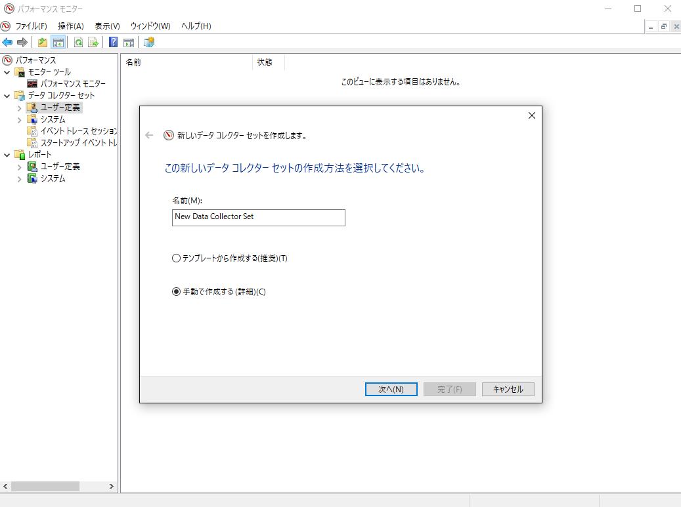Close the data collector set wizard dialog
The width and height of the screenshot is (681, 507).
[x=531, y=115]
